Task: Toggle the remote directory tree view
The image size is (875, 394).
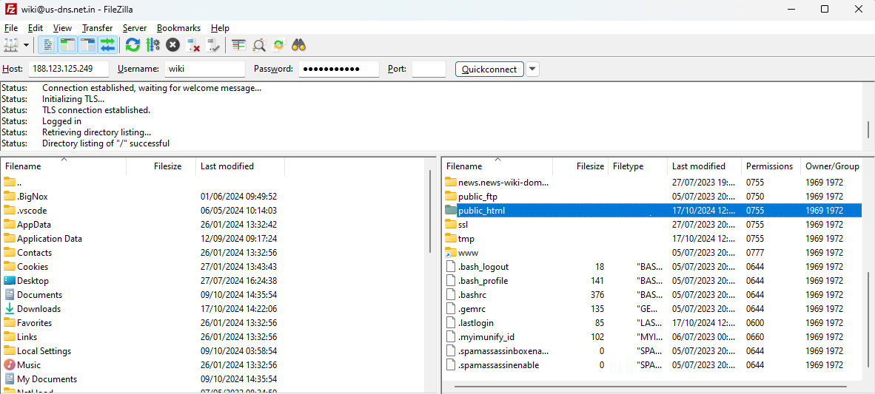Action: [x=87, y=45]
